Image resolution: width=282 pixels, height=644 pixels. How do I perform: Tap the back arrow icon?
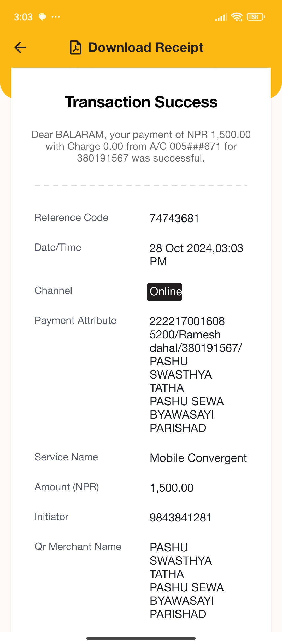(20, 47)
